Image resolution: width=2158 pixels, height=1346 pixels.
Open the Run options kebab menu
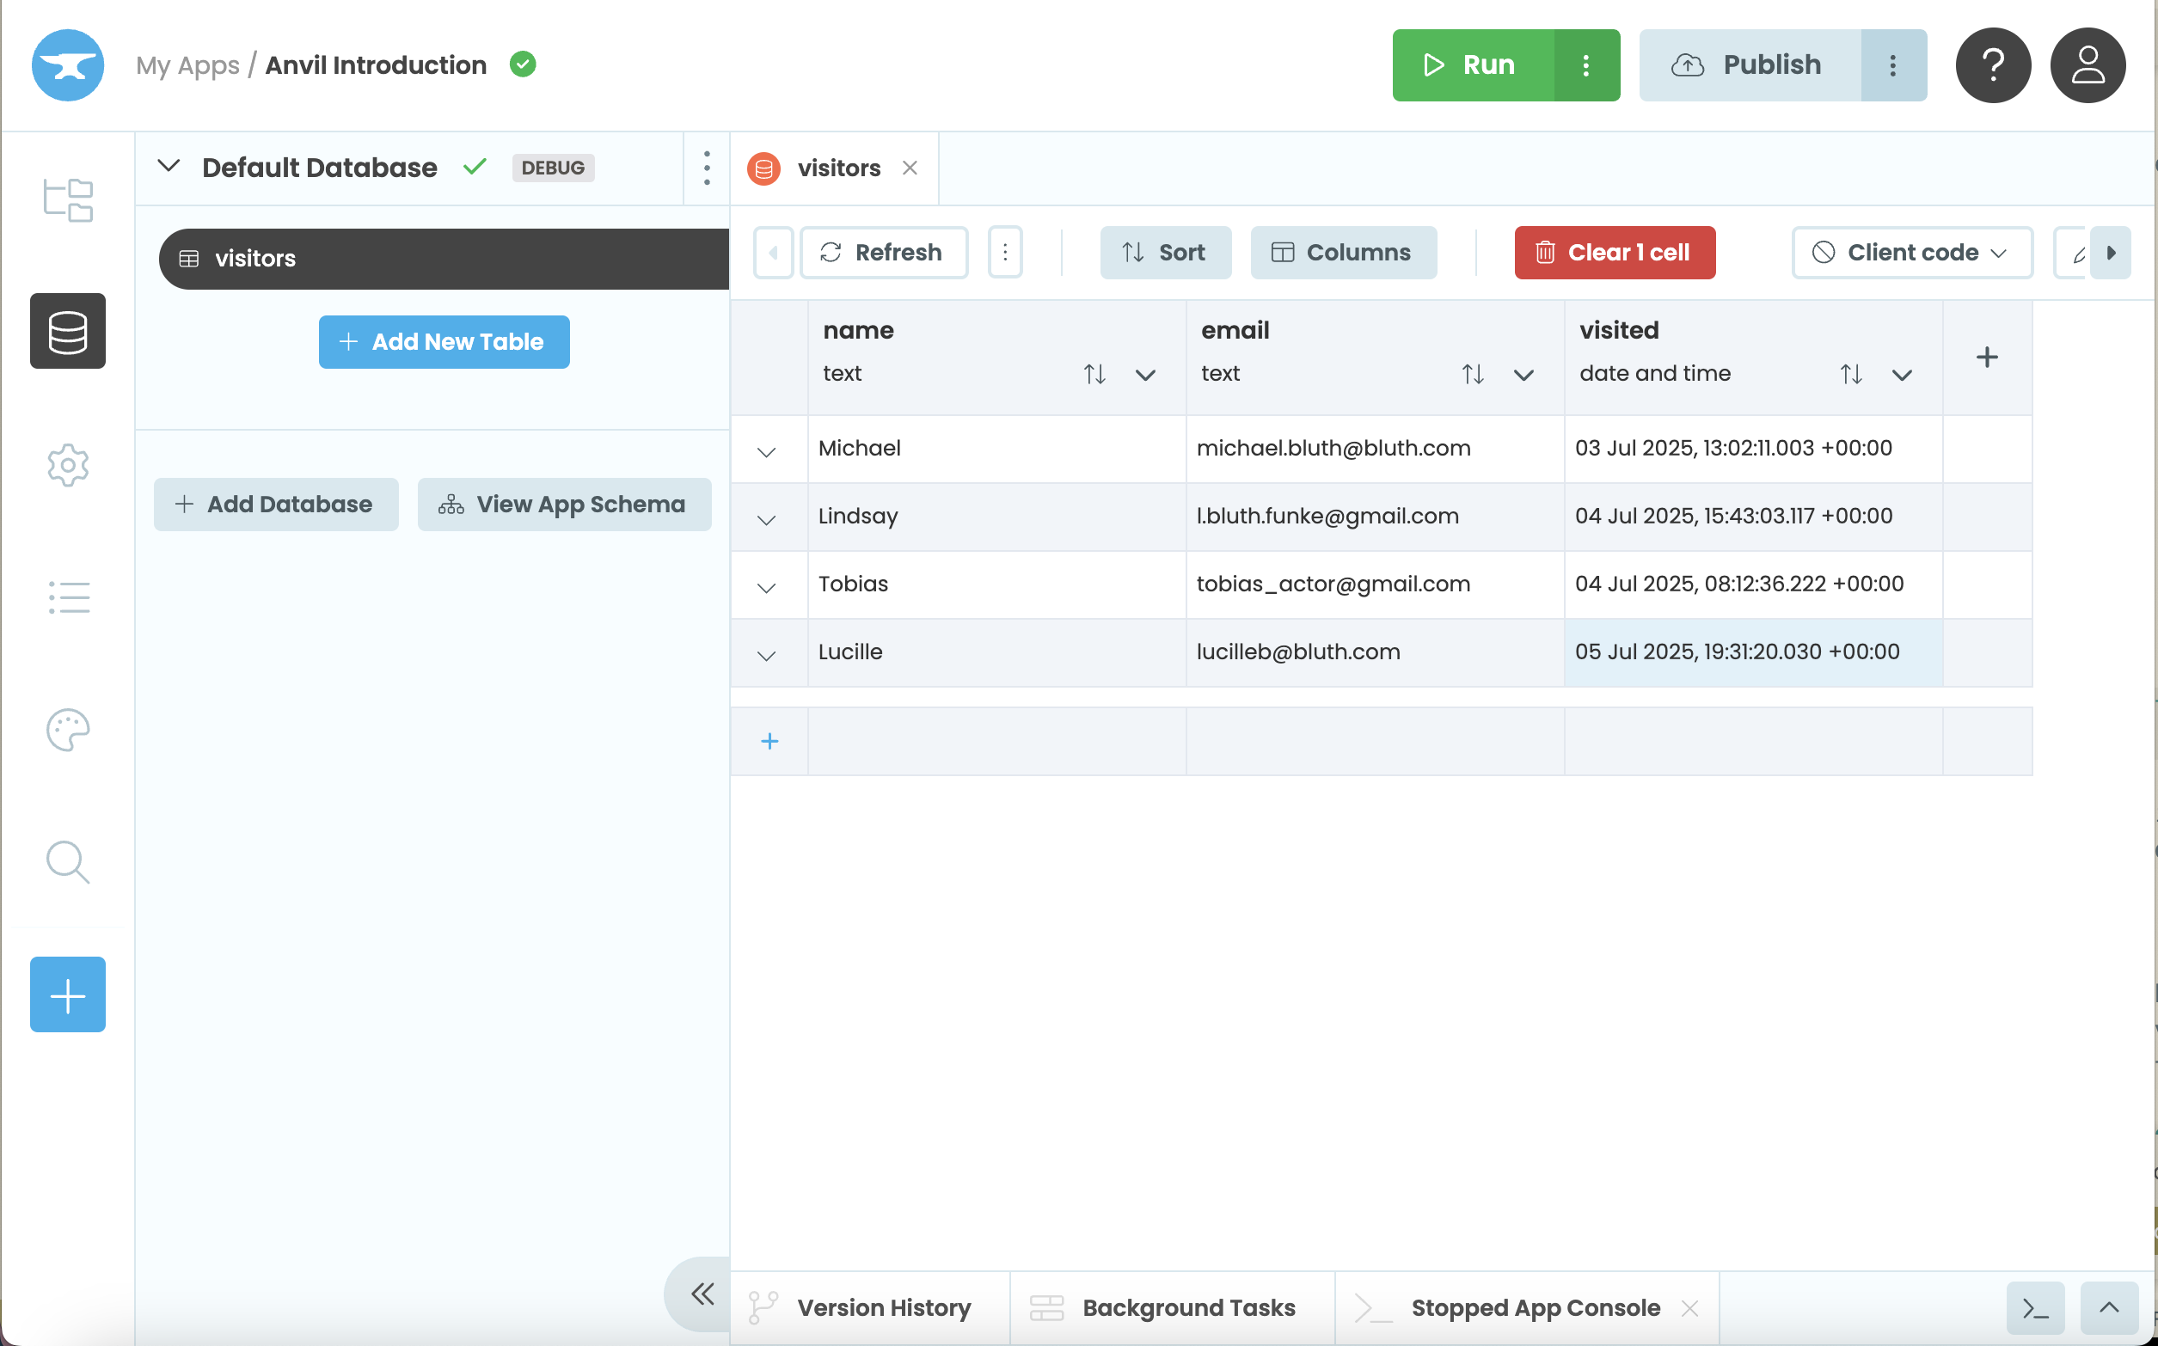point(1586,64)
